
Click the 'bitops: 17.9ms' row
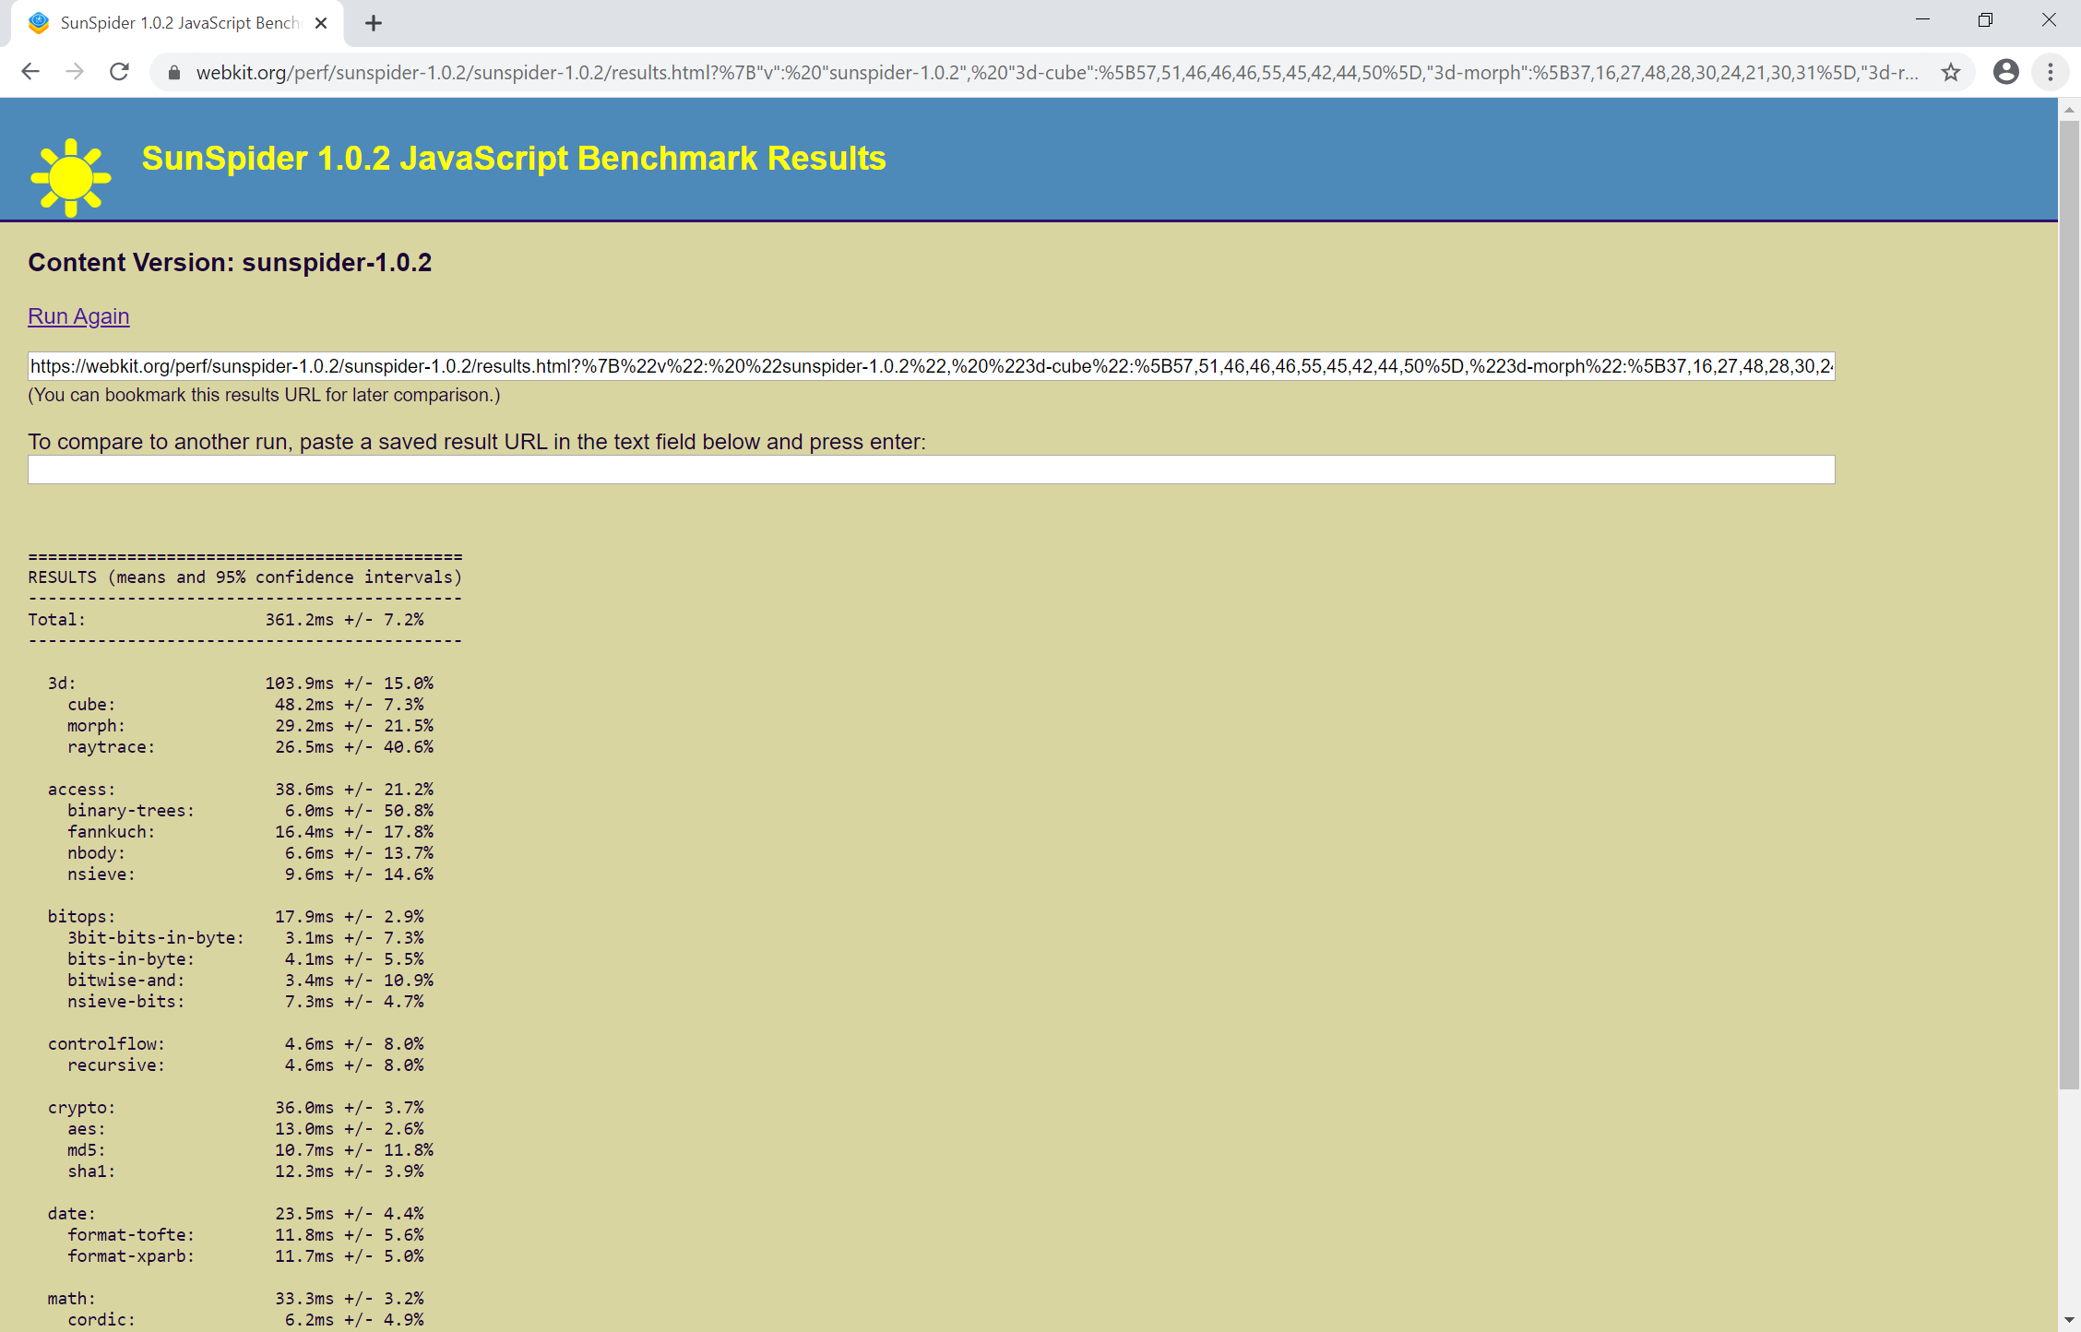[x=236, y=917]
